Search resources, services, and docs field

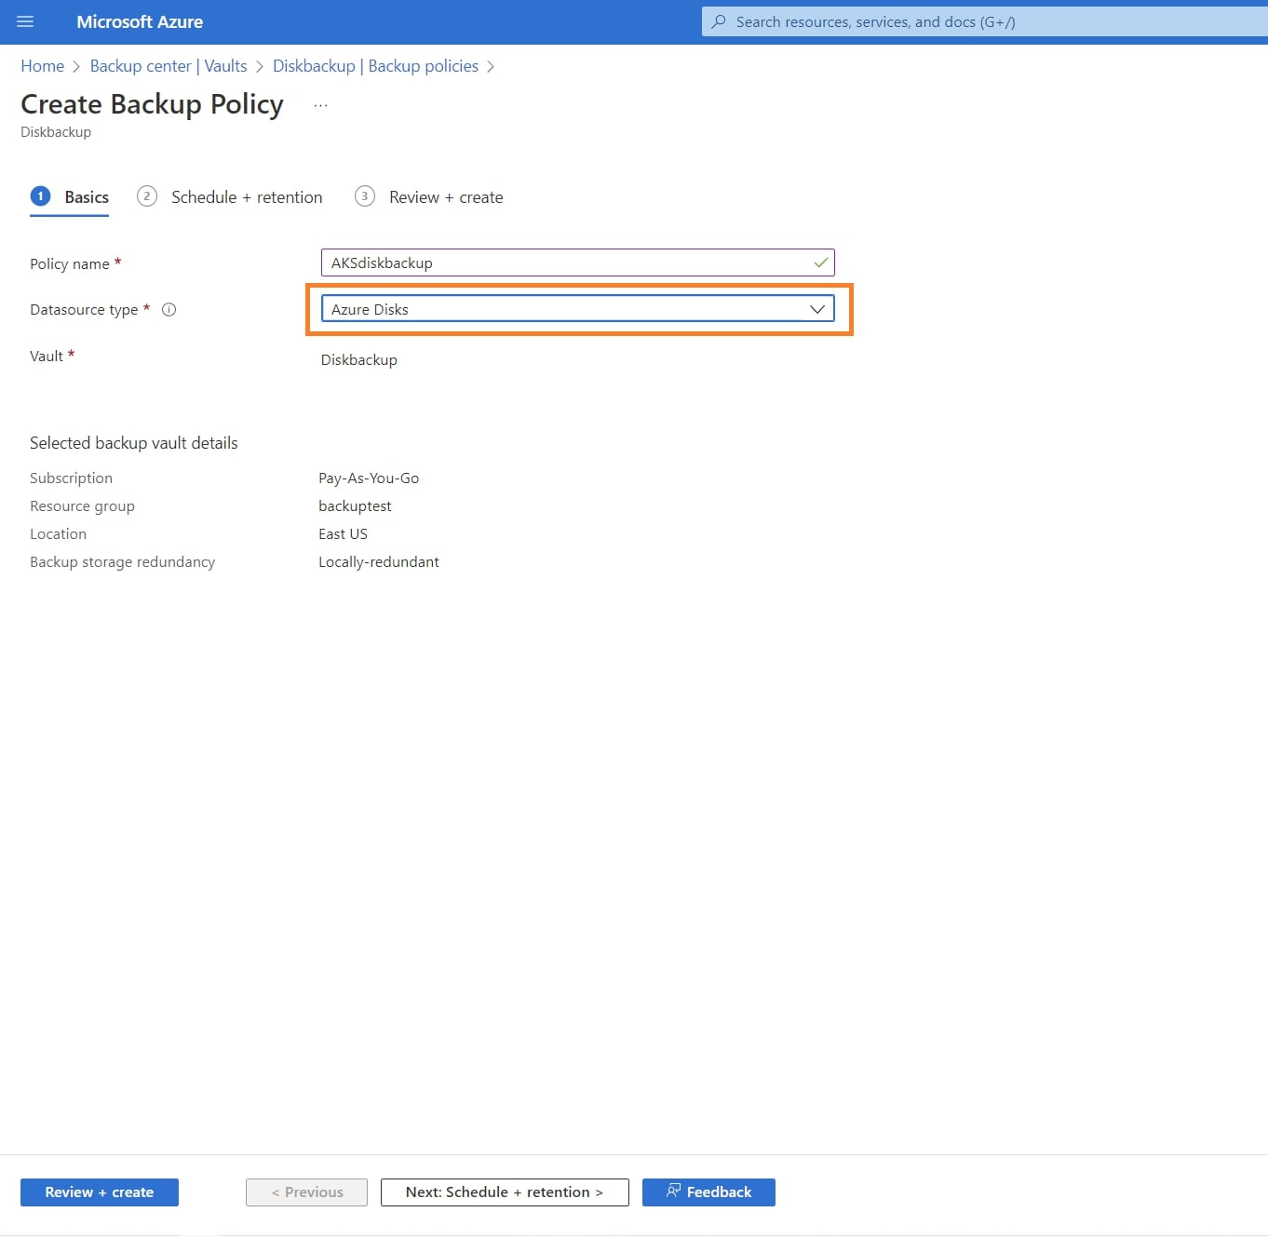(x=985, y=21)
